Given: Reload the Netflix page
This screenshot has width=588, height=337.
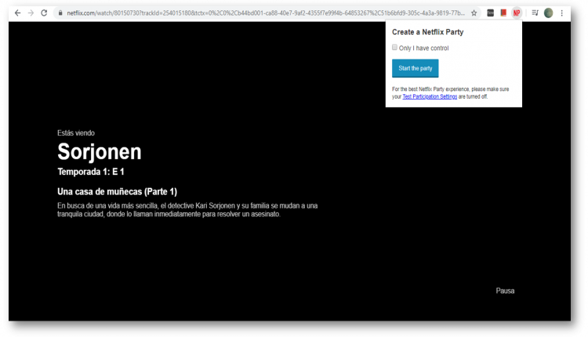Looking at the screenshot, I should (44, 13).
